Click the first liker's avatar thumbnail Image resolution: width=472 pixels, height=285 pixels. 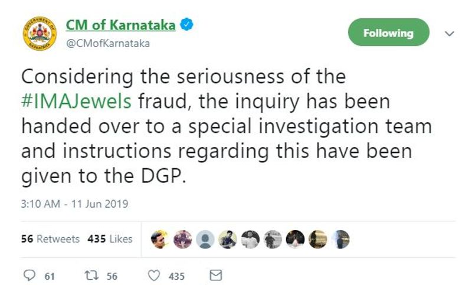[160, 239]
